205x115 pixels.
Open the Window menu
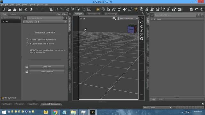39,5
